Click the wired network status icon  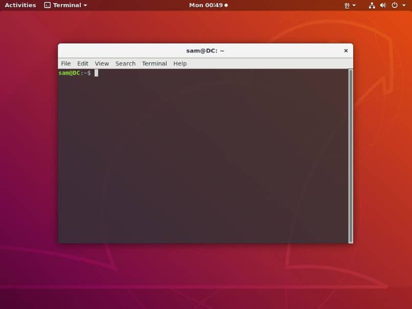372,5
